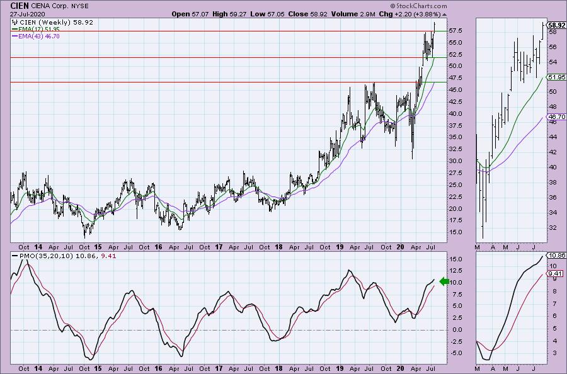This screenshot has height=374, width=567.
Task: Click the CIEN (Weekly) 58.92 legend text
Action: (x=57, y=23)
